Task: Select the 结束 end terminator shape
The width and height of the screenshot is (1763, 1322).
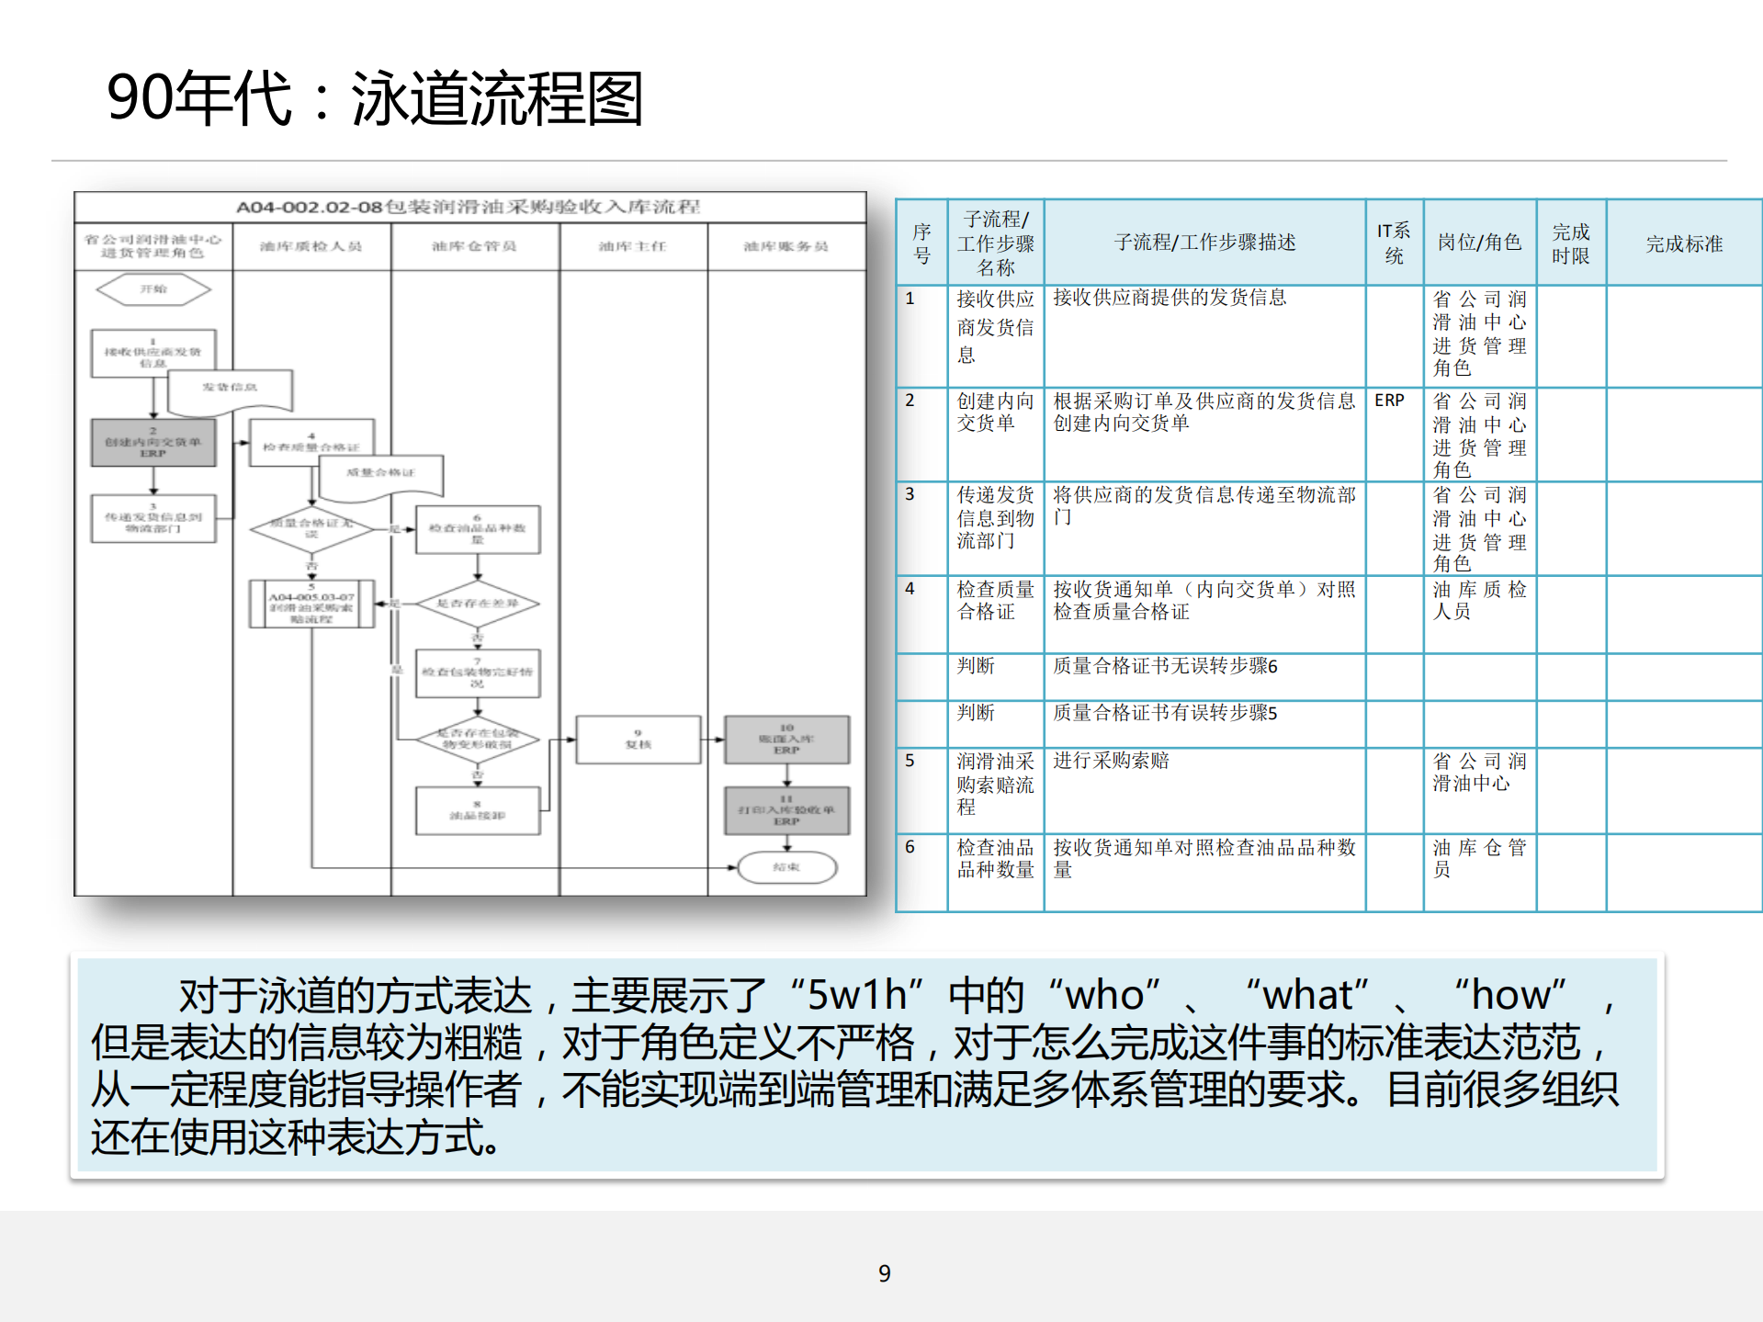Action: click(787, 866)
